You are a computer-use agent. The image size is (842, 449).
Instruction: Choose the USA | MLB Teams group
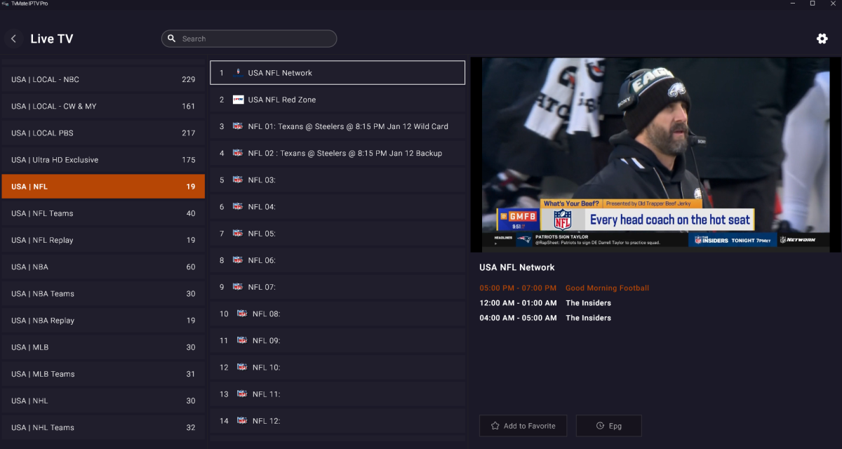pos(103,374)
